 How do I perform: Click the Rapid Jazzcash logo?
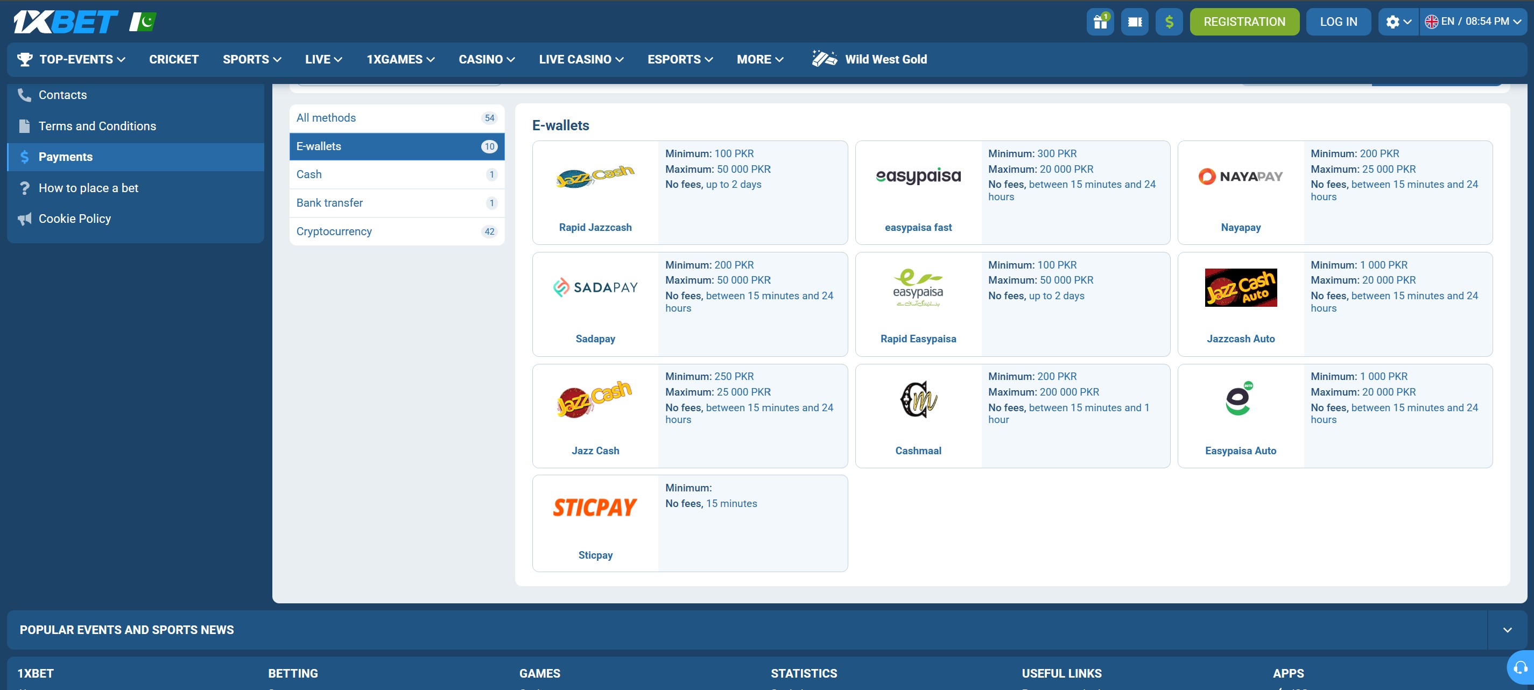595,176
